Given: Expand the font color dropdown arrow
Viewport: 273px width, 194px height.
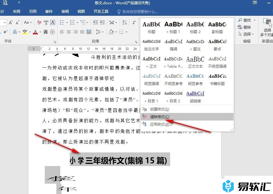Looking at the screenshot, I should tap(40, 32).
